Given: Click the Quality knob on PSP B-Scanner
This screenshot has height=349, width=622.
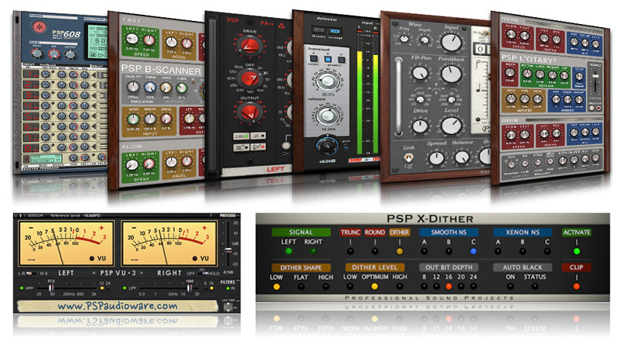Looking at the screenshot, I should [x=133, y=87].
